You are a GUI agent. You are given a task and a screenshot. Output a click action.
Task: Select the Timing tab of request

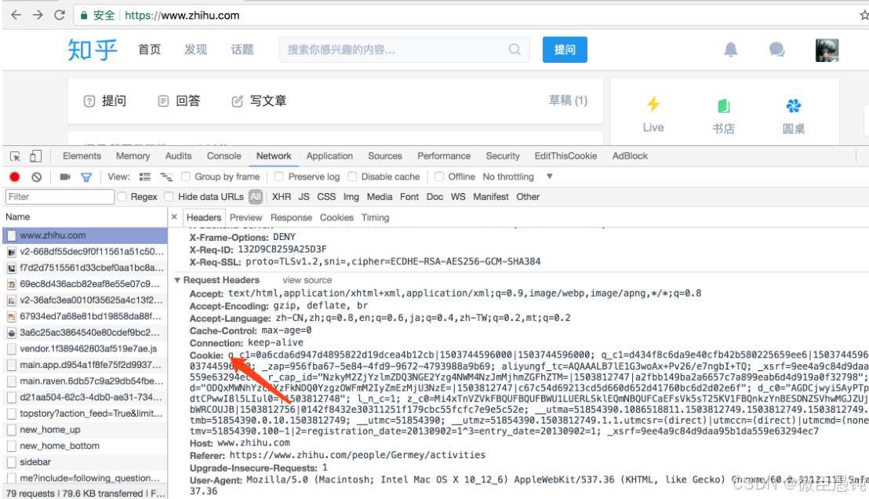375,218
